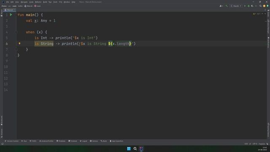The image size is (270, 152).
Task: Toggle tool window bars icon bottom-left
Action: [x=3, y=144]
